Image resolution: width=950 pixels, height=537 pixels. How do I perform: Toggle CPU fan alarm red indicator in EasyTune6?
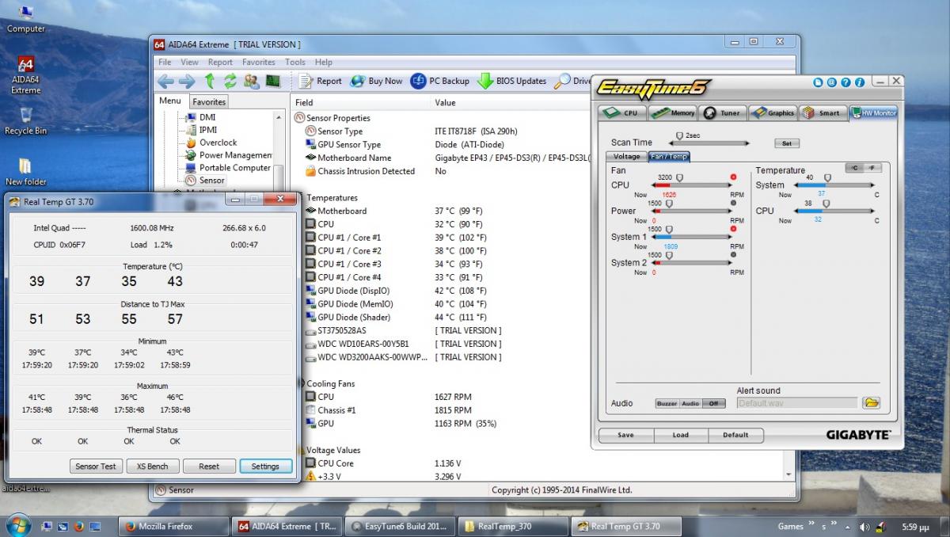(733, 177)
